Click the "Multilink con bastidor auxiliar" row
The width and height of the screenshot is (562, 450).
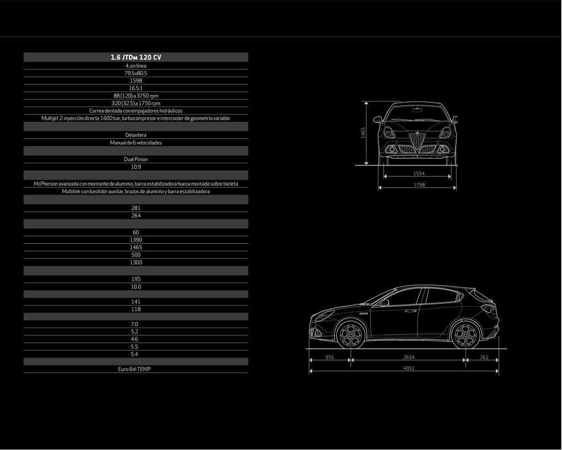click(136, 191)
